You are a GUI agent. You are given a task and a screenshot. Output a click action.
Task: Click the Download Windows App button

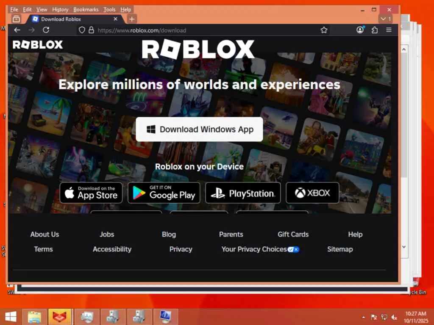click(199, 129)
